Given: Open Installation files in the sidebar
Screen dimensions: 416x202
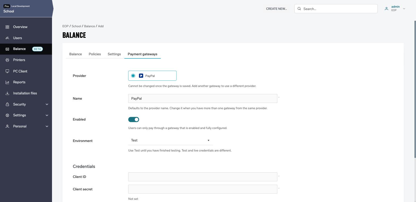Looking at the screenshot, I should pos(26,93).
